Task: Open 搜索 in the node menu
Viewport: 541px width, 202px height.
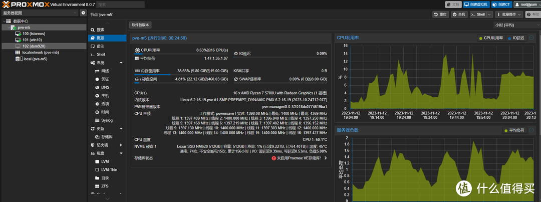Action: click(107, 30)
